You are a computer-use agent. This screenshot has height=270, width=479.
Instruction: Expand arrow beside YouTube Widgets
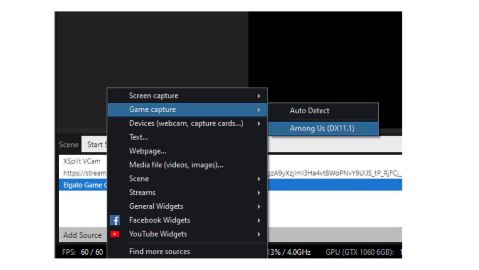point(259,234)
